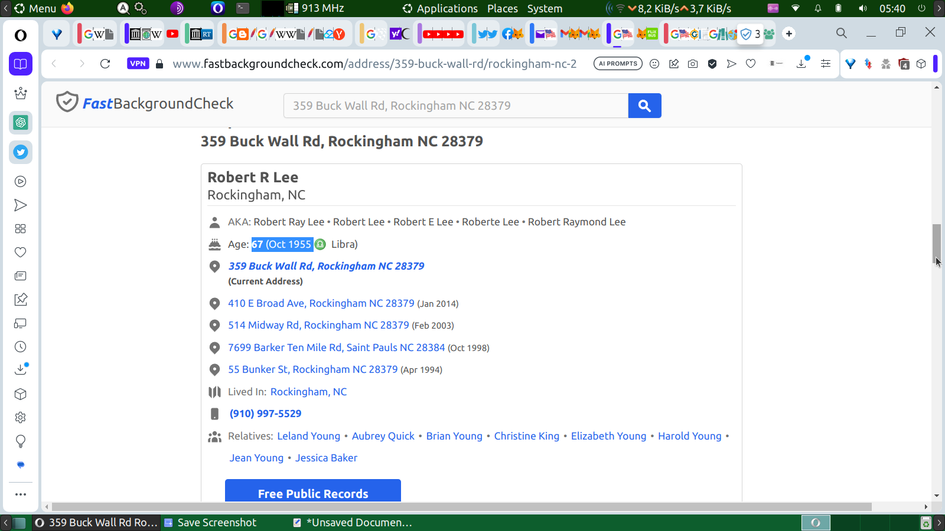Go back to the previous page
945x531 pixels.
[54, 64]
